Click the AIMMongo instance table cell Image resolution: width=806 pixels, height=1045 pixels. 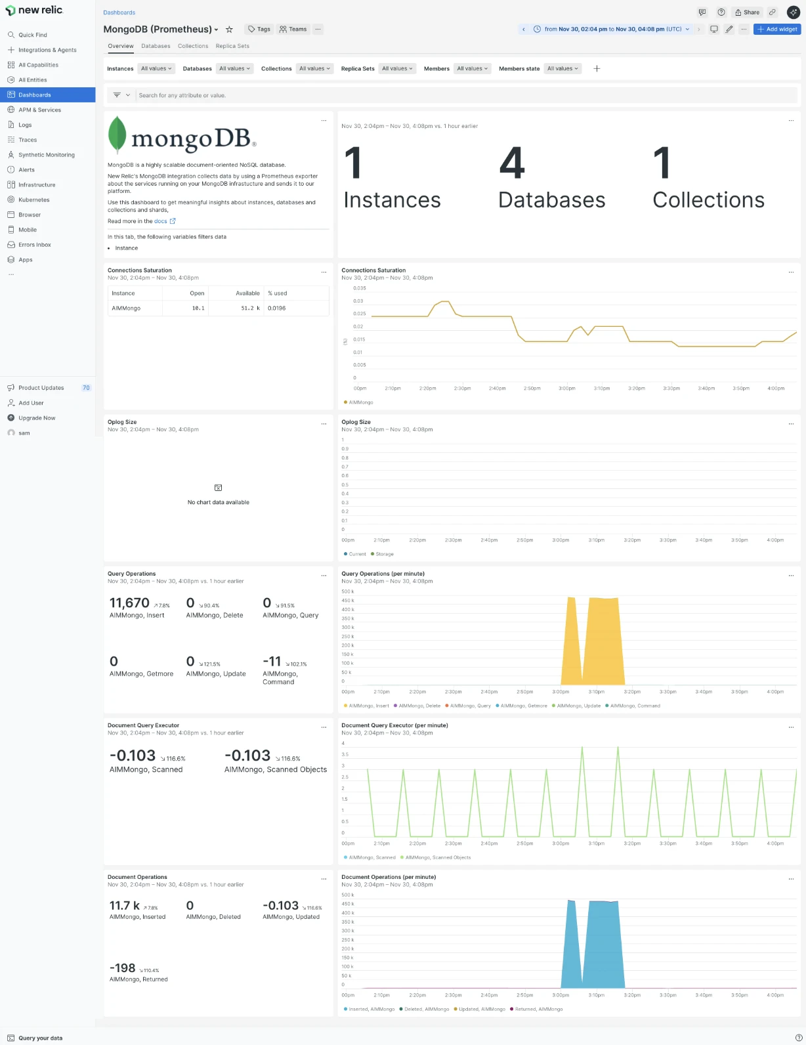[135, 308]
